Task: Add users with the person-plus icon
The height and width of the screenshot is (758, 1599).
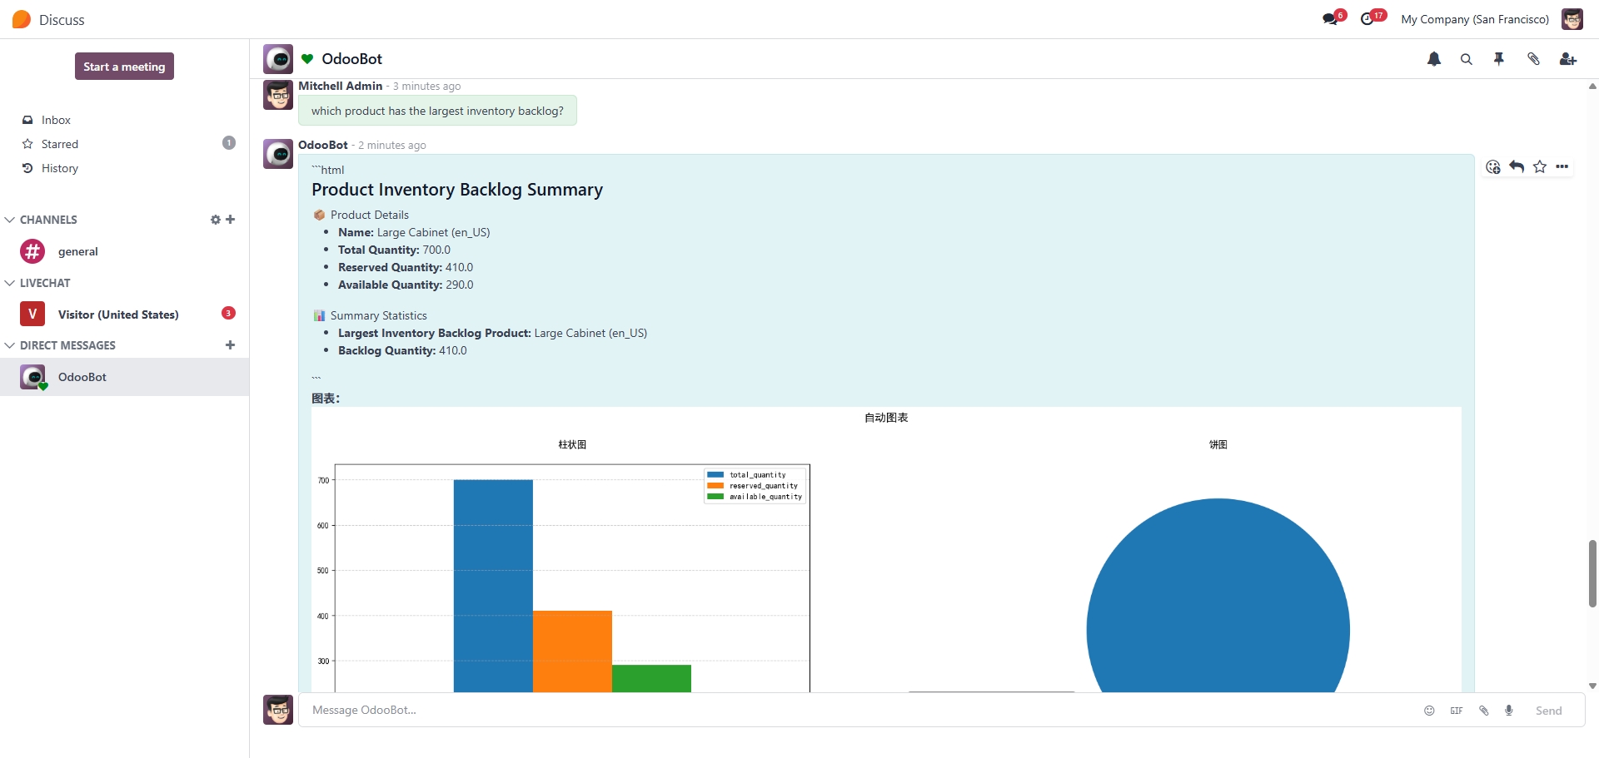Action: 1568,59
